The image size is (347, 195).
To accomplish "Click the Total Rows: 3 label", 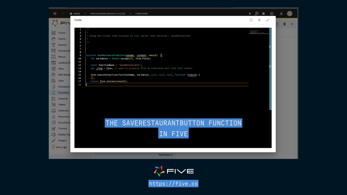I will pyautogui.click(x=165, y=155).
